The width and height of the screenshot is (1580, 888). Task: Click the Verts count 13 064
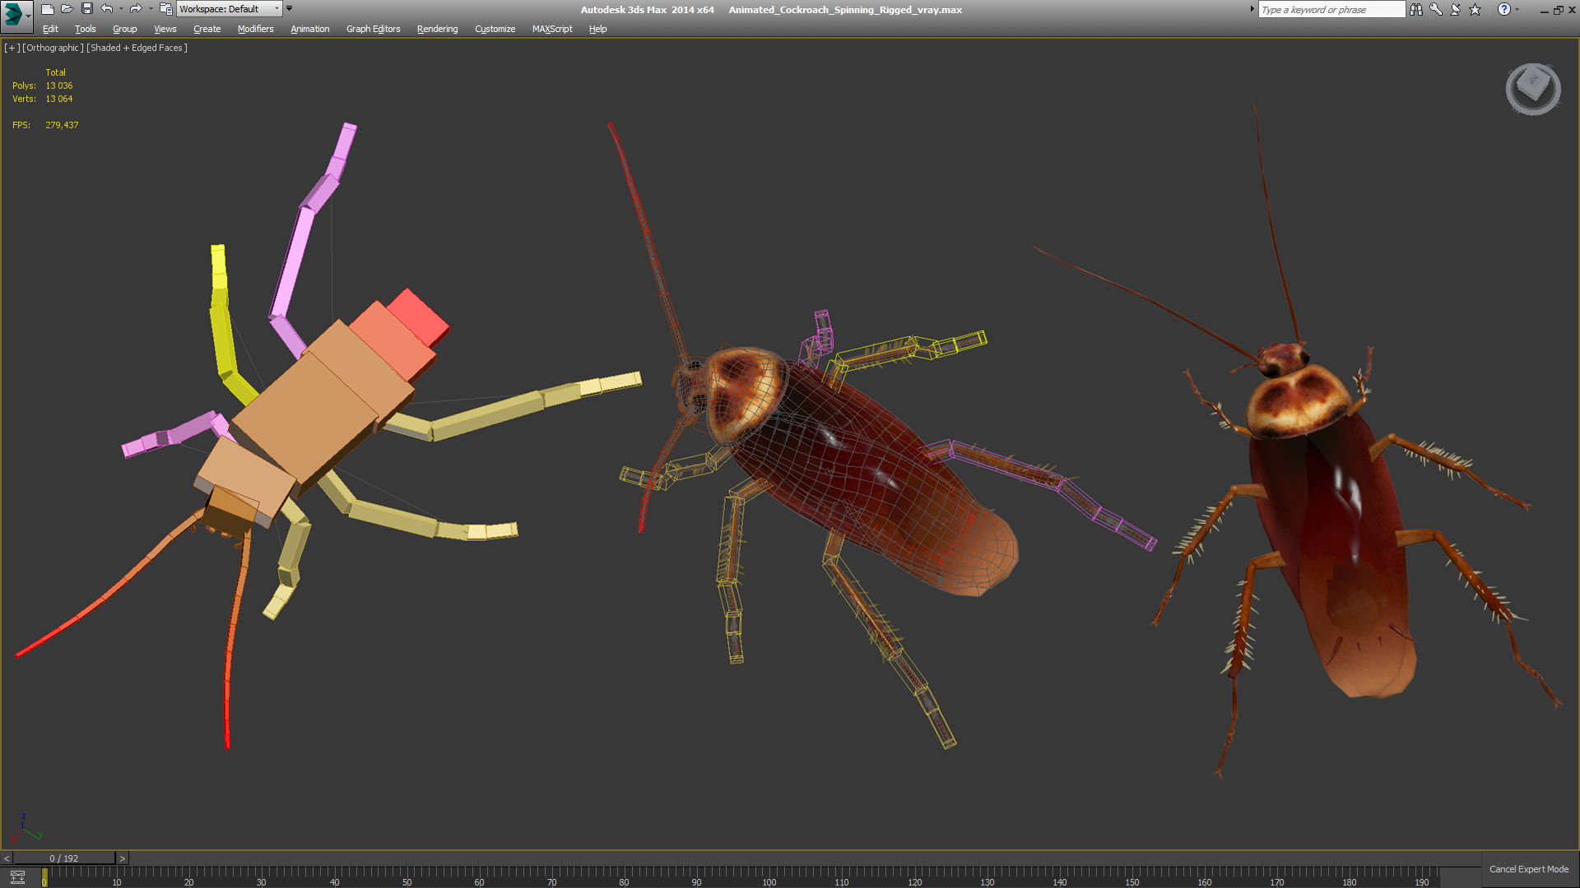click(x=59, y=99)
